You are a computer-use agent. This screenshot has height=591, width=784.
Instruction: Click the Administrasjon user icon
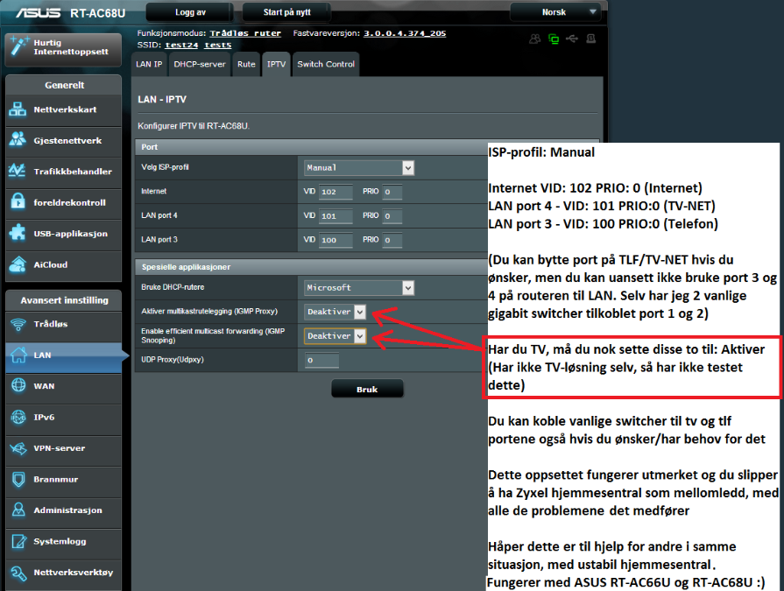tap(18, 510)
